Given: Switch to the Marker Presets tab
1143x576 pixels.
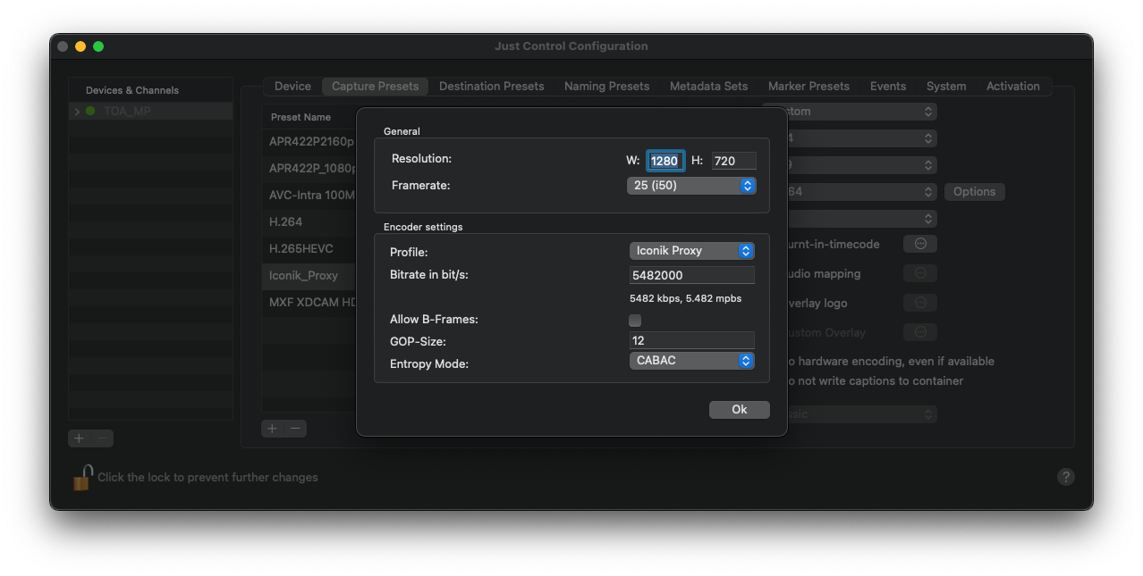Looking at the screenshot, I should click(x=809, y=87).
